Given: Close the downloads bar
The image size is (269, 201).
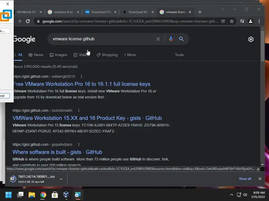Looking at the screenshot, I should coord(260,178).
